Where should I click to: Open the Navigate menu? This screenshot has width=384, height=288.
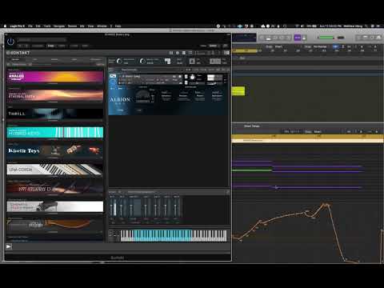pos(59,26)
